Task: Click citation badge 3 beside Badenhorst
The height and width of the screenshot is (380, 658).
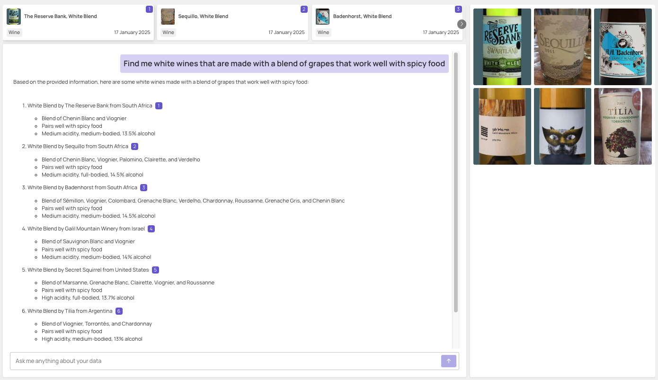Action: [x=143, y=188]
